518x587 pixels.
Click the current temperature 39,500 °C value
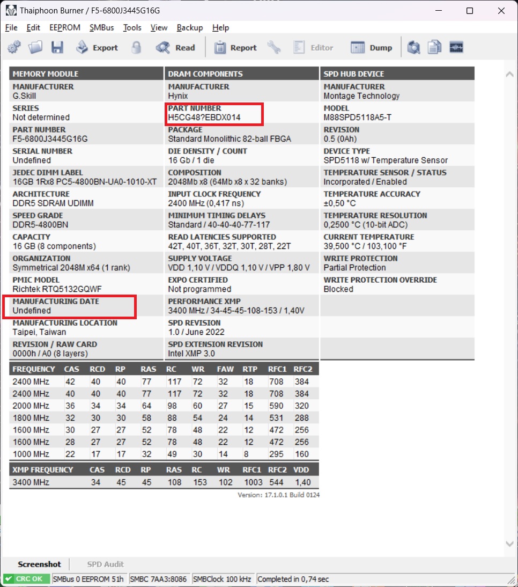365,246
